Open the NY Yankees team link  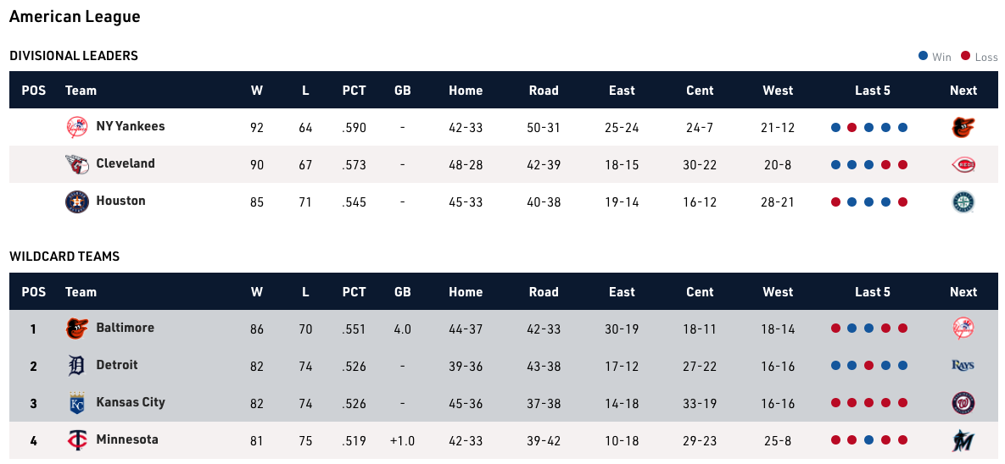(x=131, y=126)
